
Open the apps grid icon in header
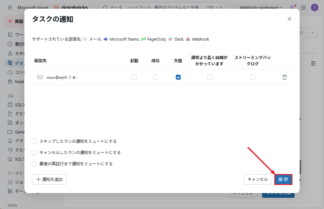coord(303,7)
